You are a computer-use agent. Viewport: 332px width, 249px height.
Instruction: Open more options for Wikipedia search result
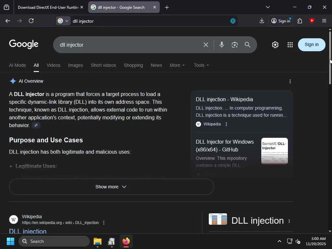(x=103, y=223)
